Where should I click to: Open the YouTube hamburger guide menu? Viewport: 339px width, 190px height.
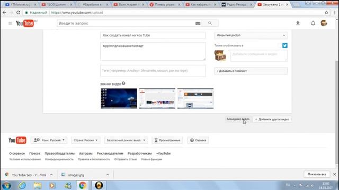pos(10,23)
